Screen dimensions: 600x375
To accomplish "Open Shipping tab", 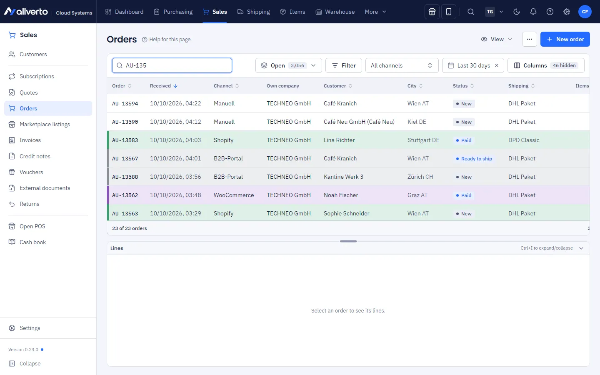I will (253, 12).
